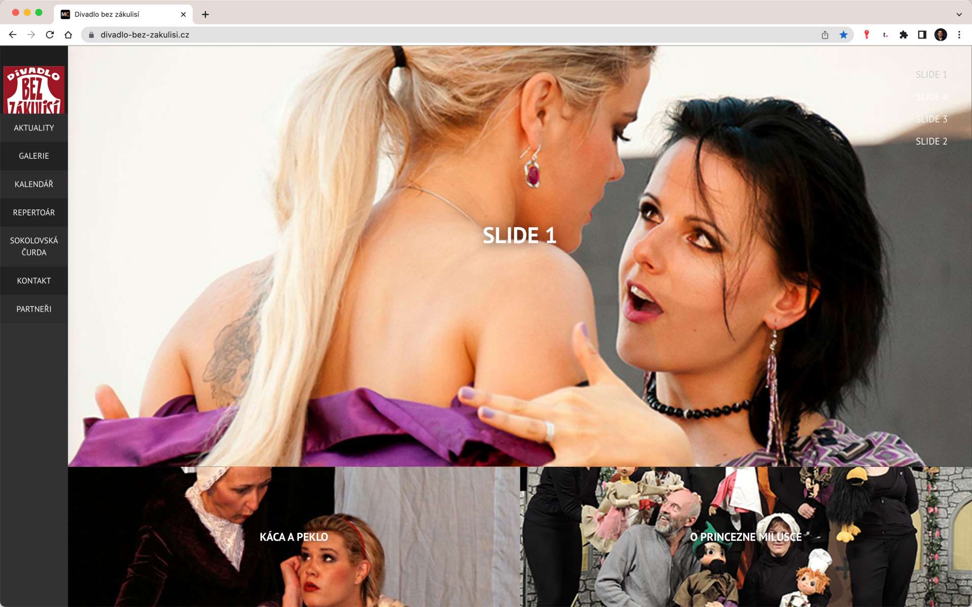The image size is (972, 607).
Task: Open a new browser tab
Action: point(205,14)
